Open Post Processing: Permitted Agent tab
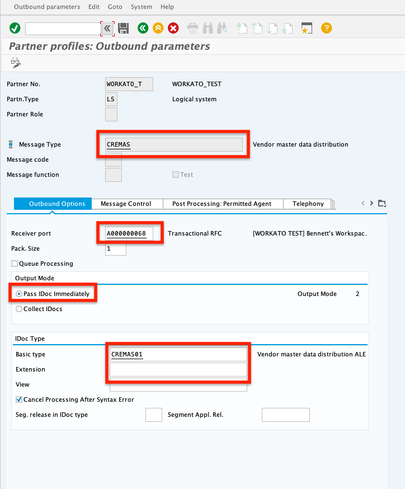The width and height of the screenshot is (405, 489). [x=222, y=204]
